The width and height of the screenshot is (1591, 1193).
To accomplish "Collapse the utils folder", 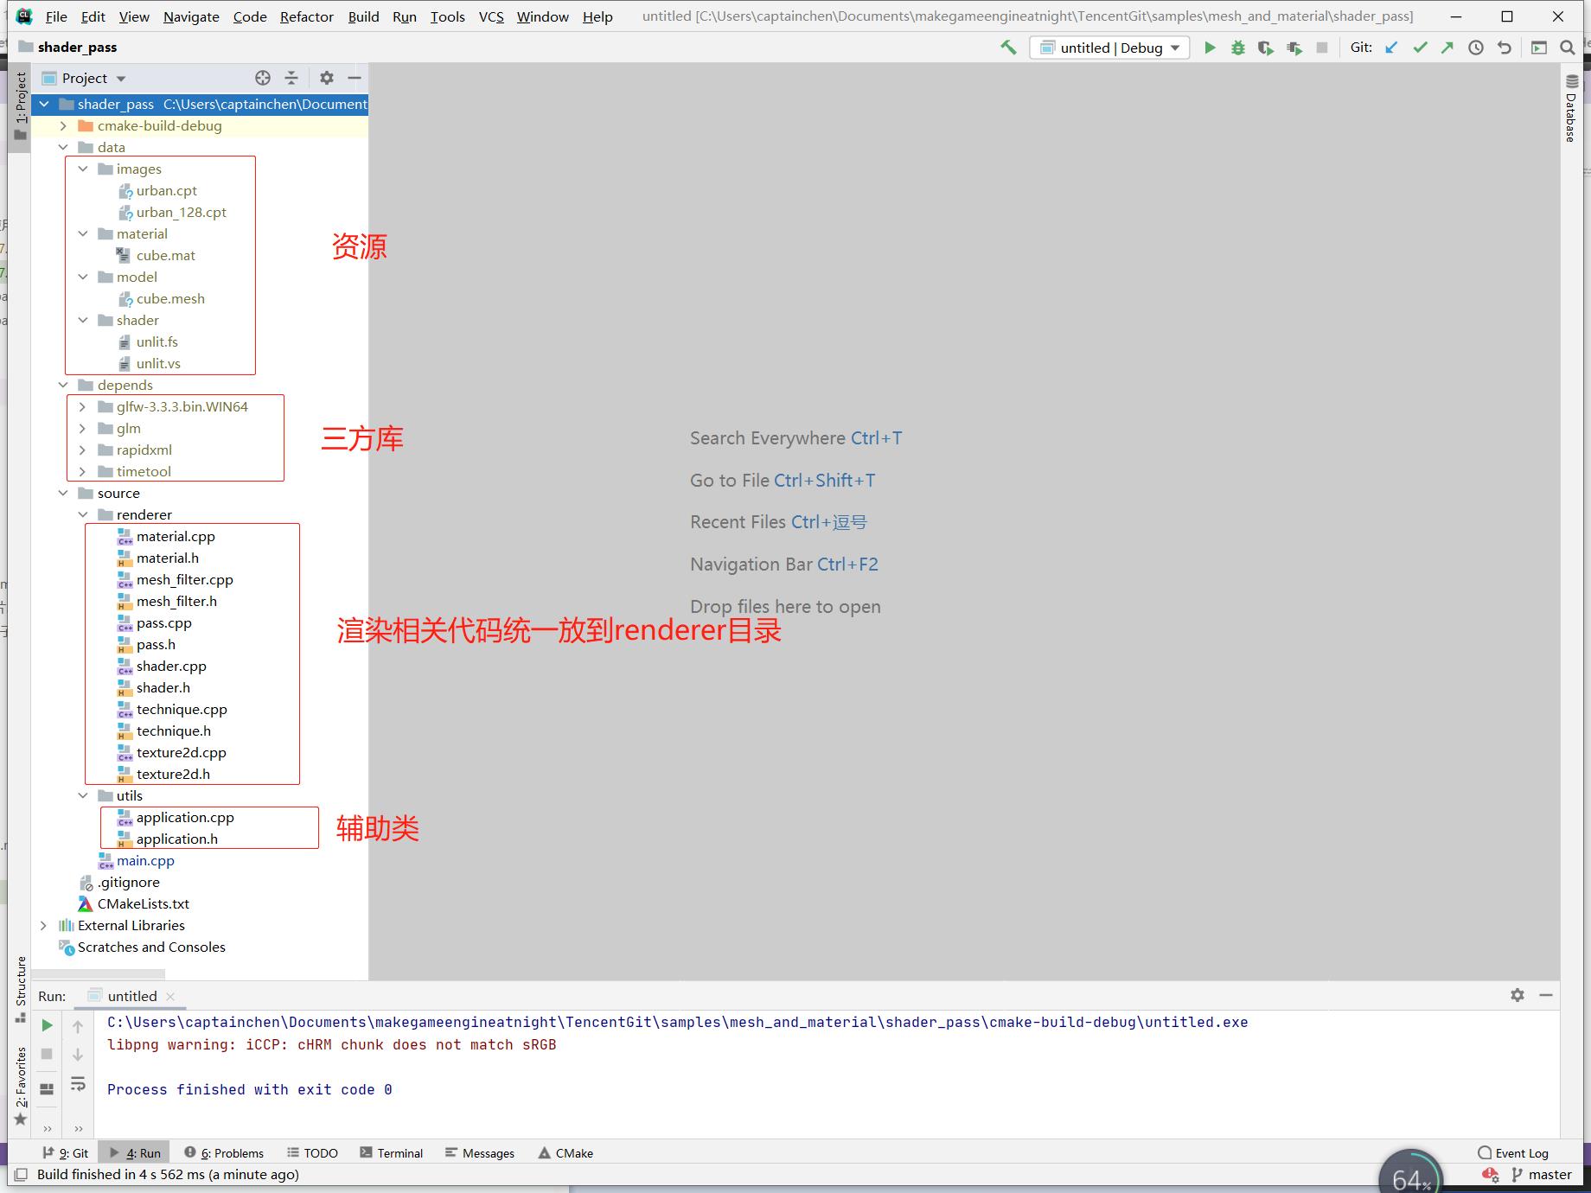I will [x=83, y=796].
